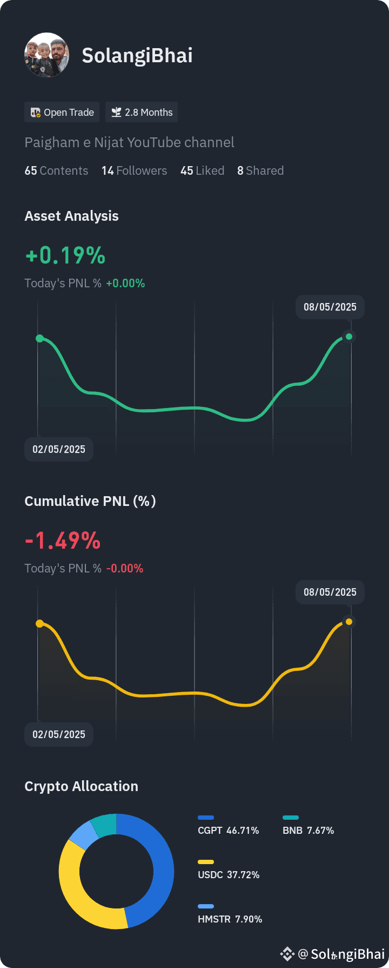View the 8 Shared count
The width and height of the screenshot is (389, 968).
[x=260, y=170]
